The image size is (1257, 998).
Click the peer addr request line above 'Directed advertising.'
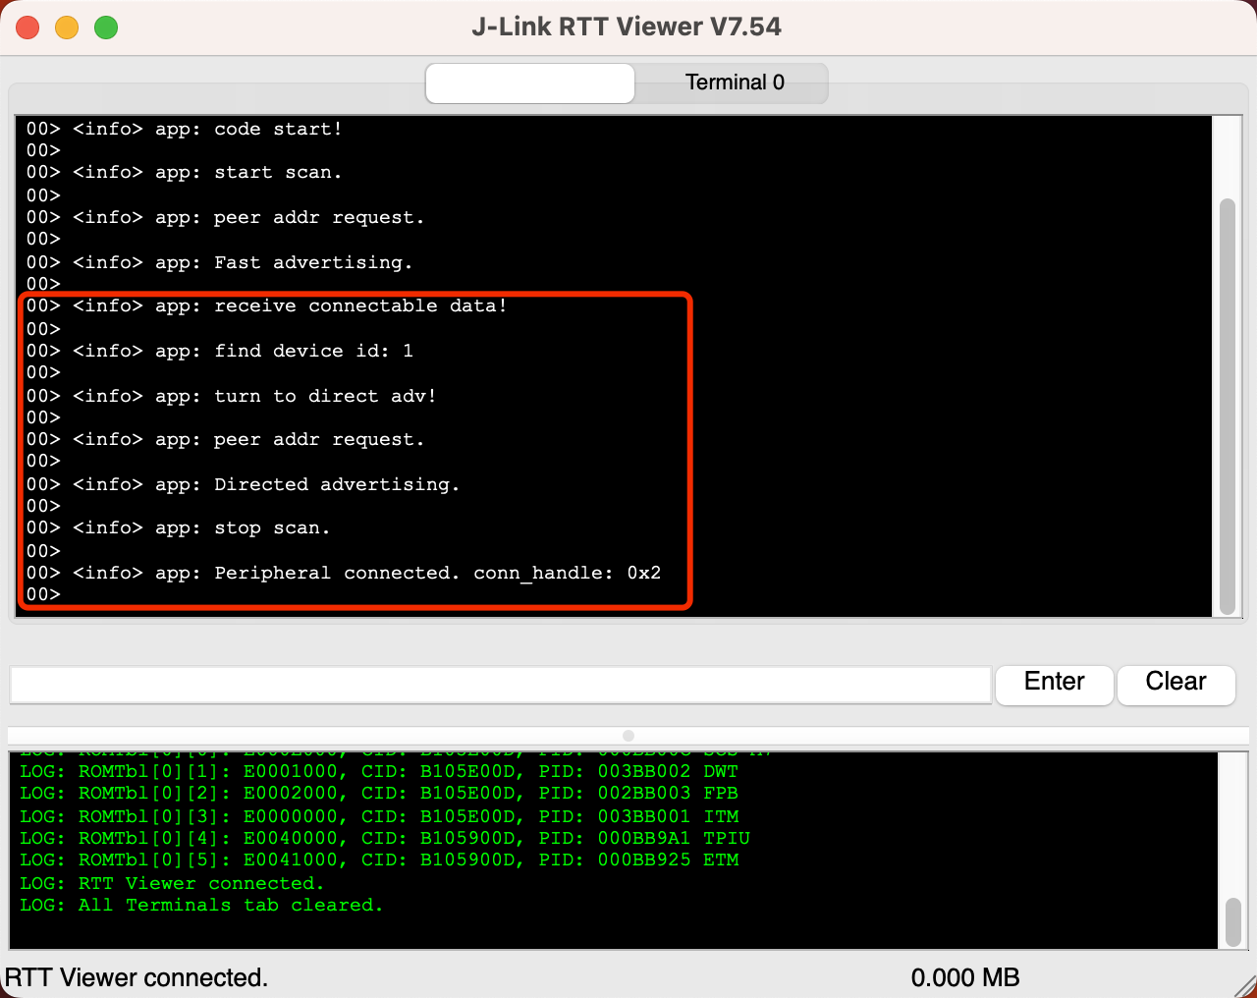226,439
